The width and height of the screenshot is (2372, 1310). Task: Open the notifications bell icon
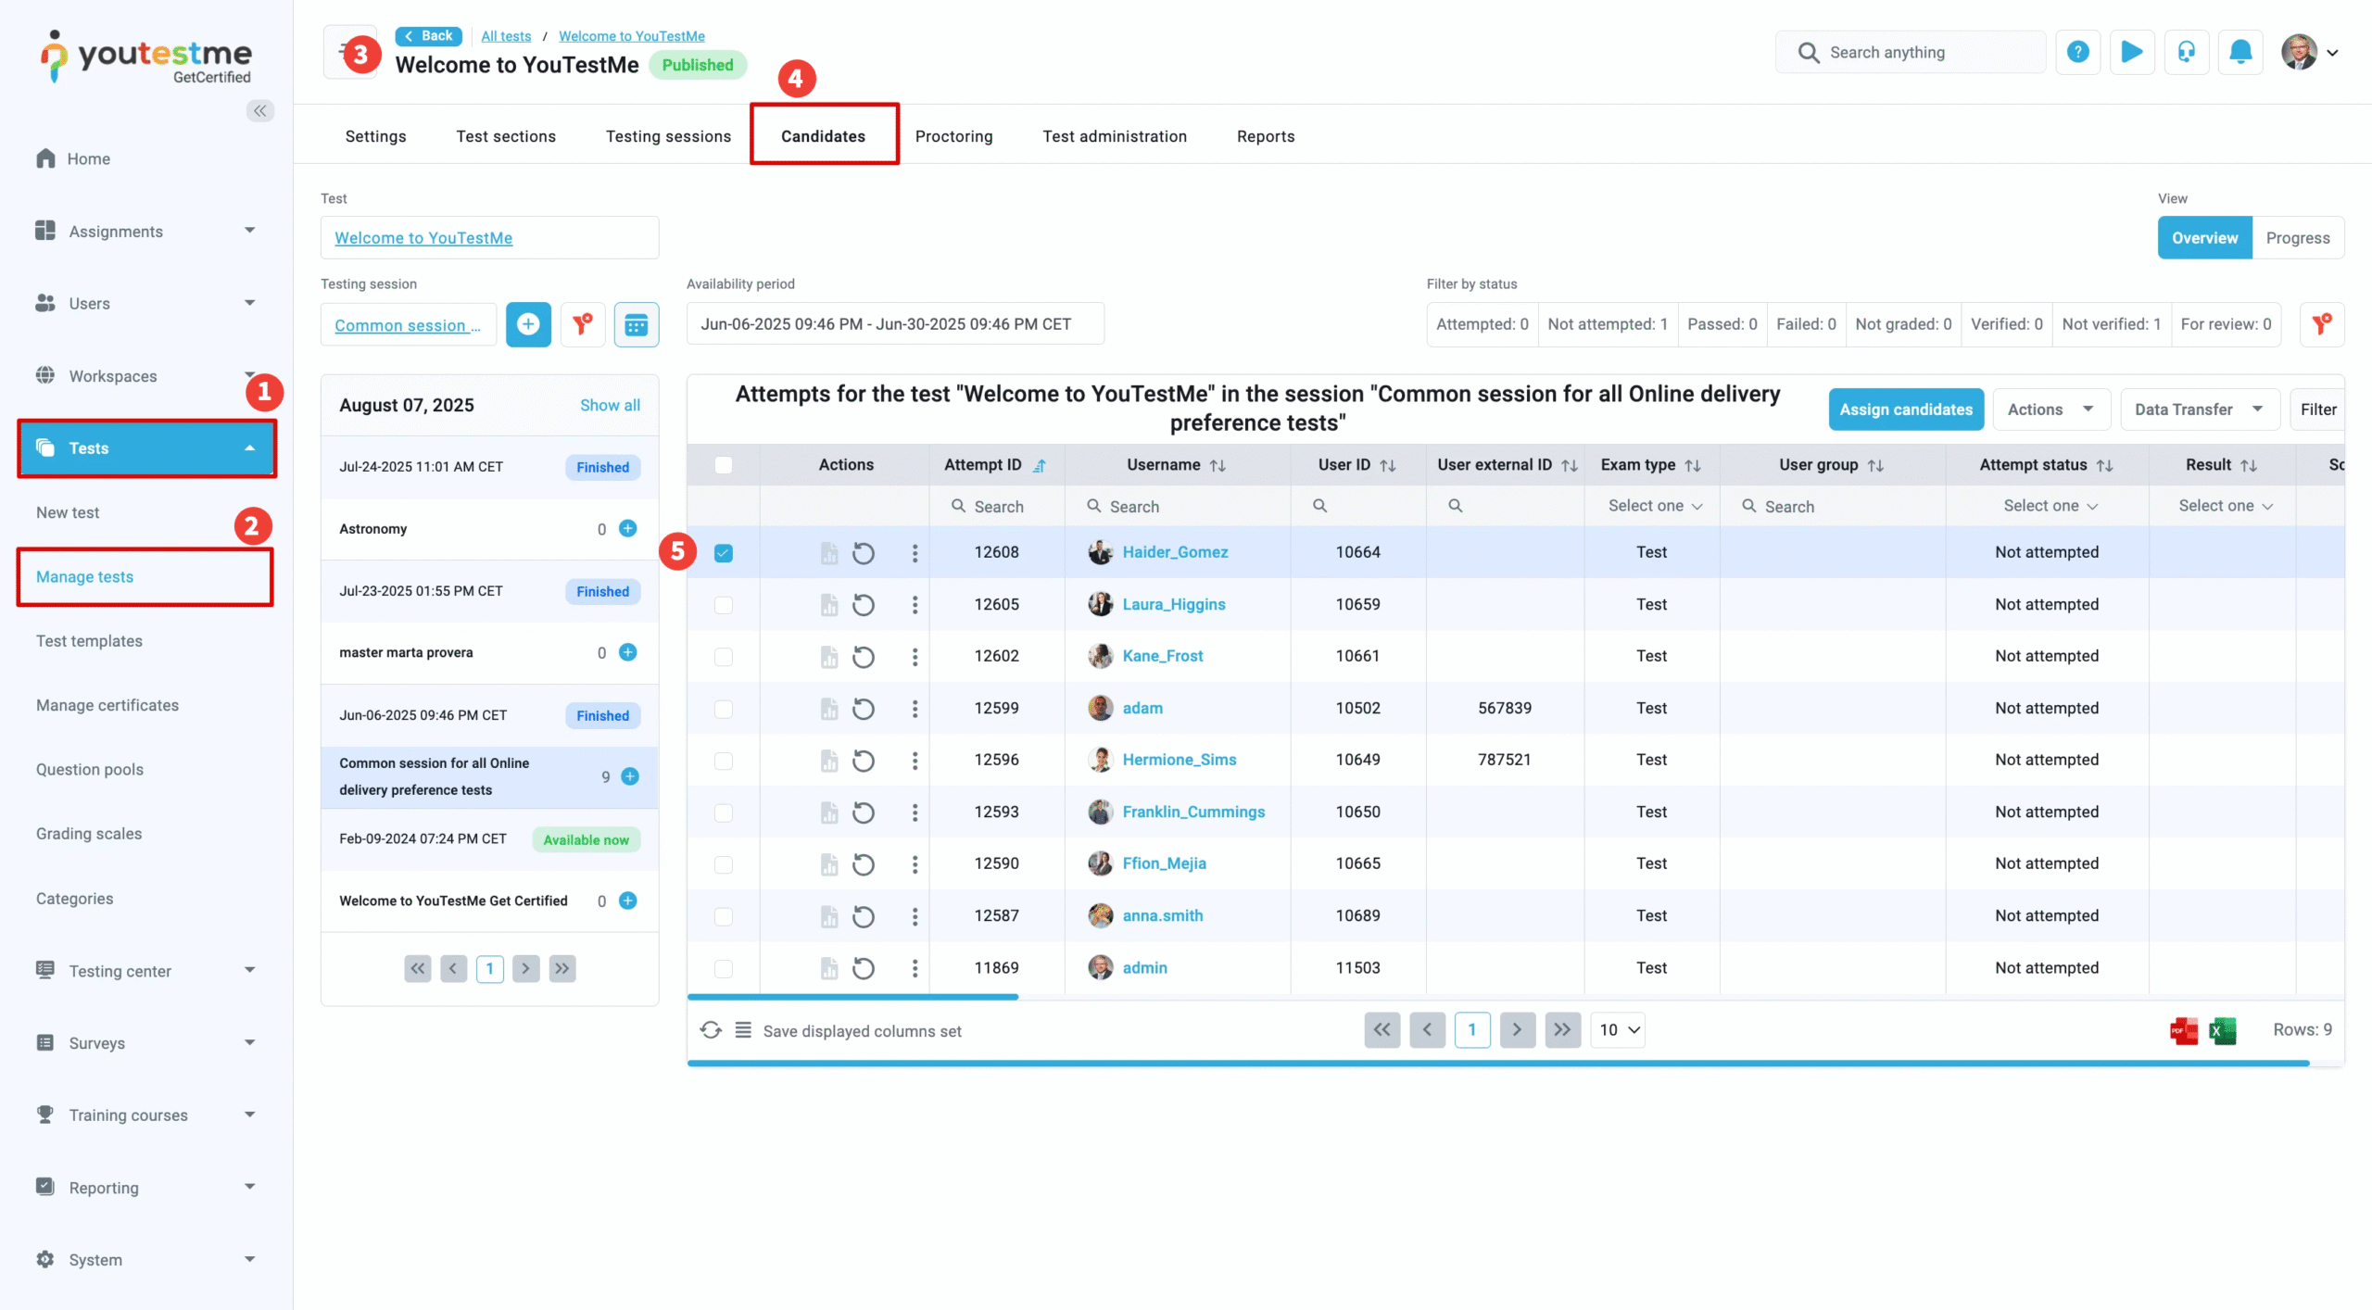point(2240,52)
